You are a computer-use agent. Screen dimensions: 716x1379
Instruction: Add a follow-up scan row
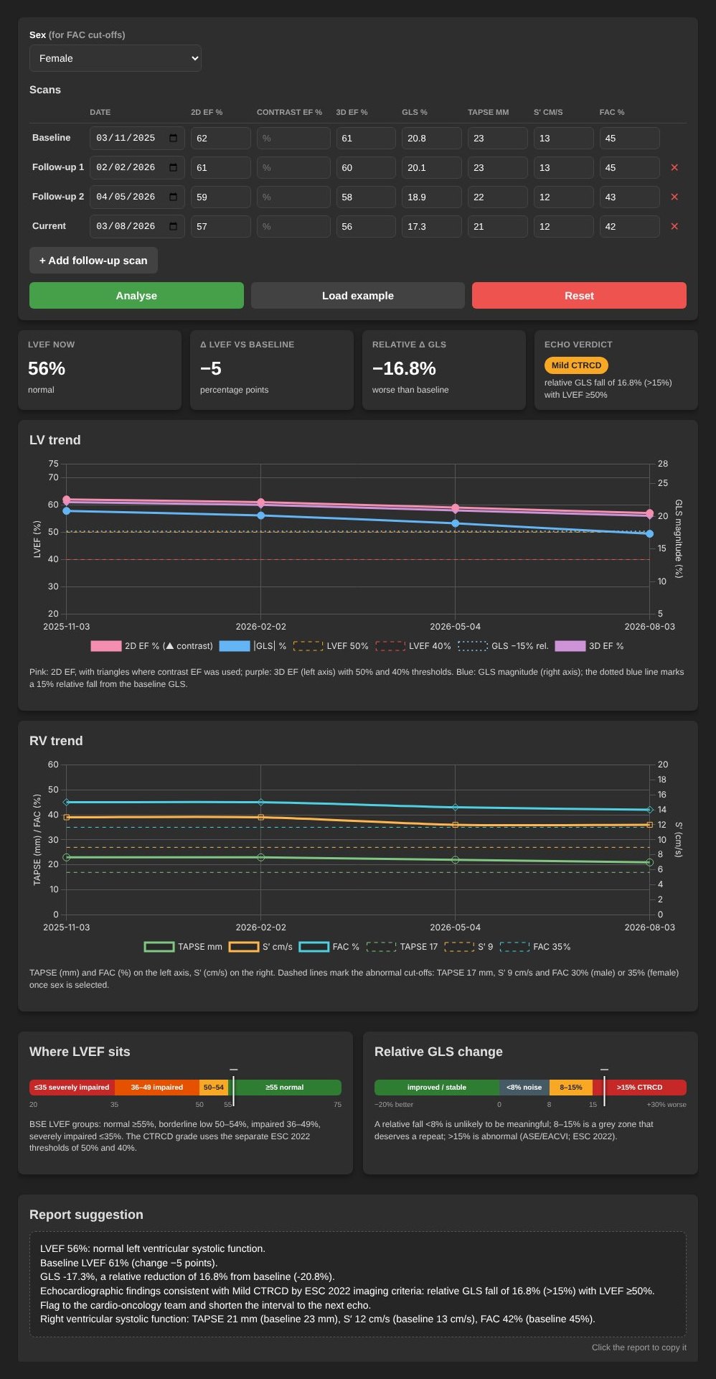point(93,261)
